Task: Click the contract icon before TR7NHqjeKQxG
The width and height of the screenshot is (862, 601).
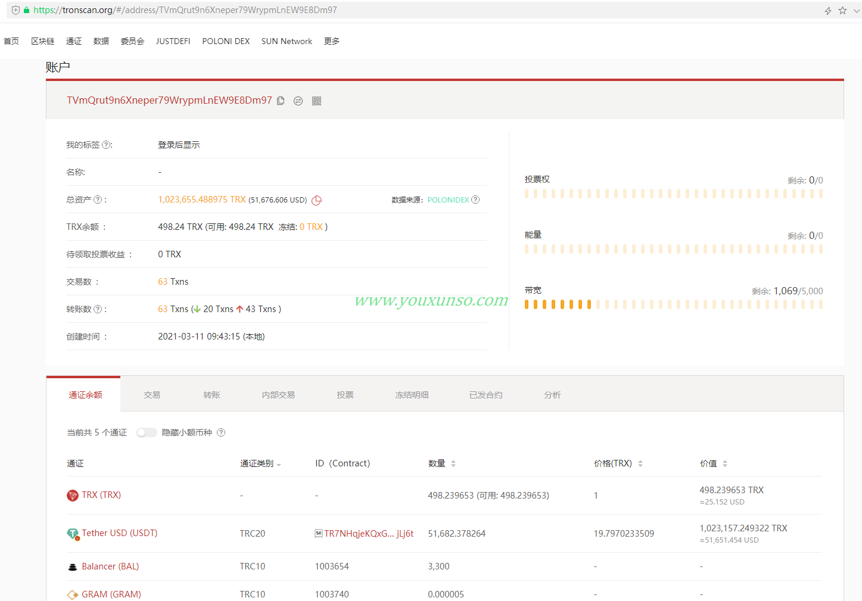Action: coord(319,533)
